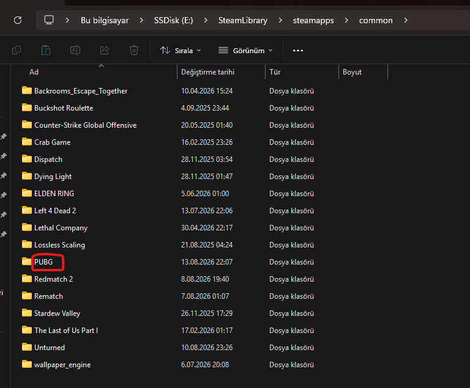Screen dimensions: 470x388
Task: Select the Lossless Scaling folder name
Action: click(59, 245)
